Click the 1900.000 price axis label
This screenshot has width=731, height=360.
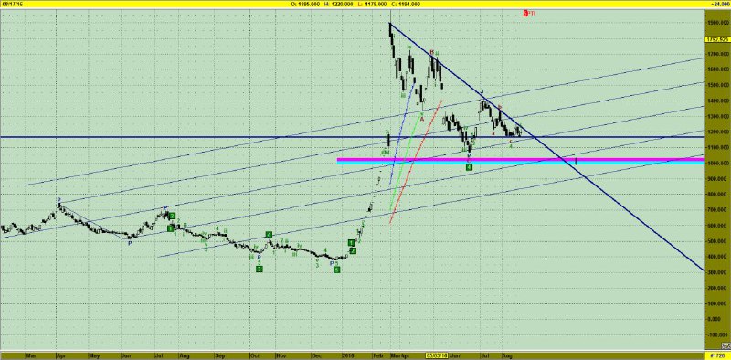pyautogui.click(x=717, y=23)
